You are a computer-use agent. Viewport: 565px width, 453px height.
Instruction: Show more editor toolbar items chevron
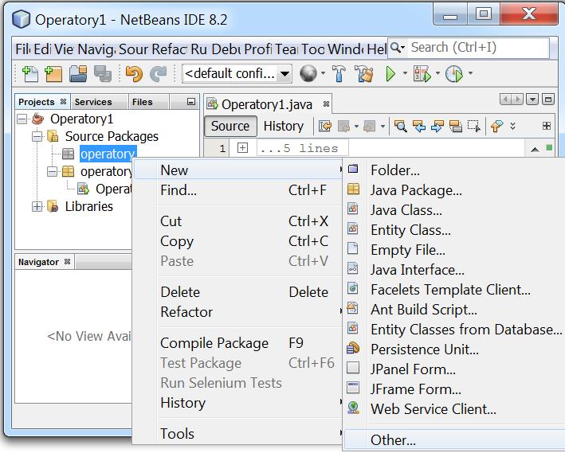click(x=512, y=126)
